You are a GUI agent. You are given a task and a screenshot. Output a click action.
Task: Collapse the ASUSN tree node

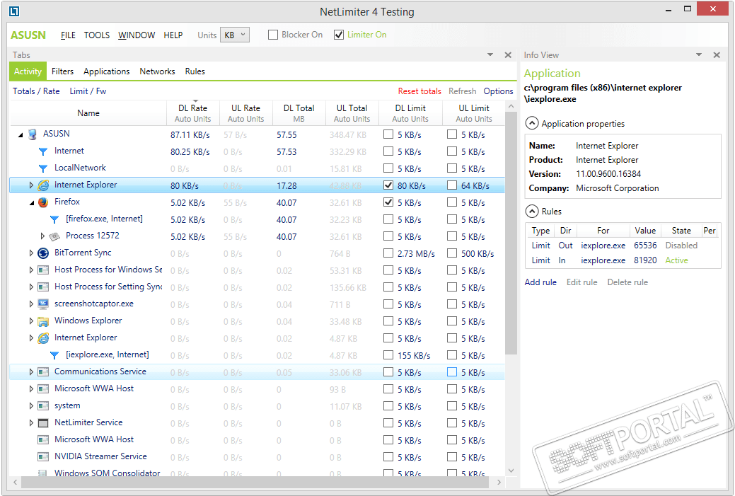tap(21, 135)
